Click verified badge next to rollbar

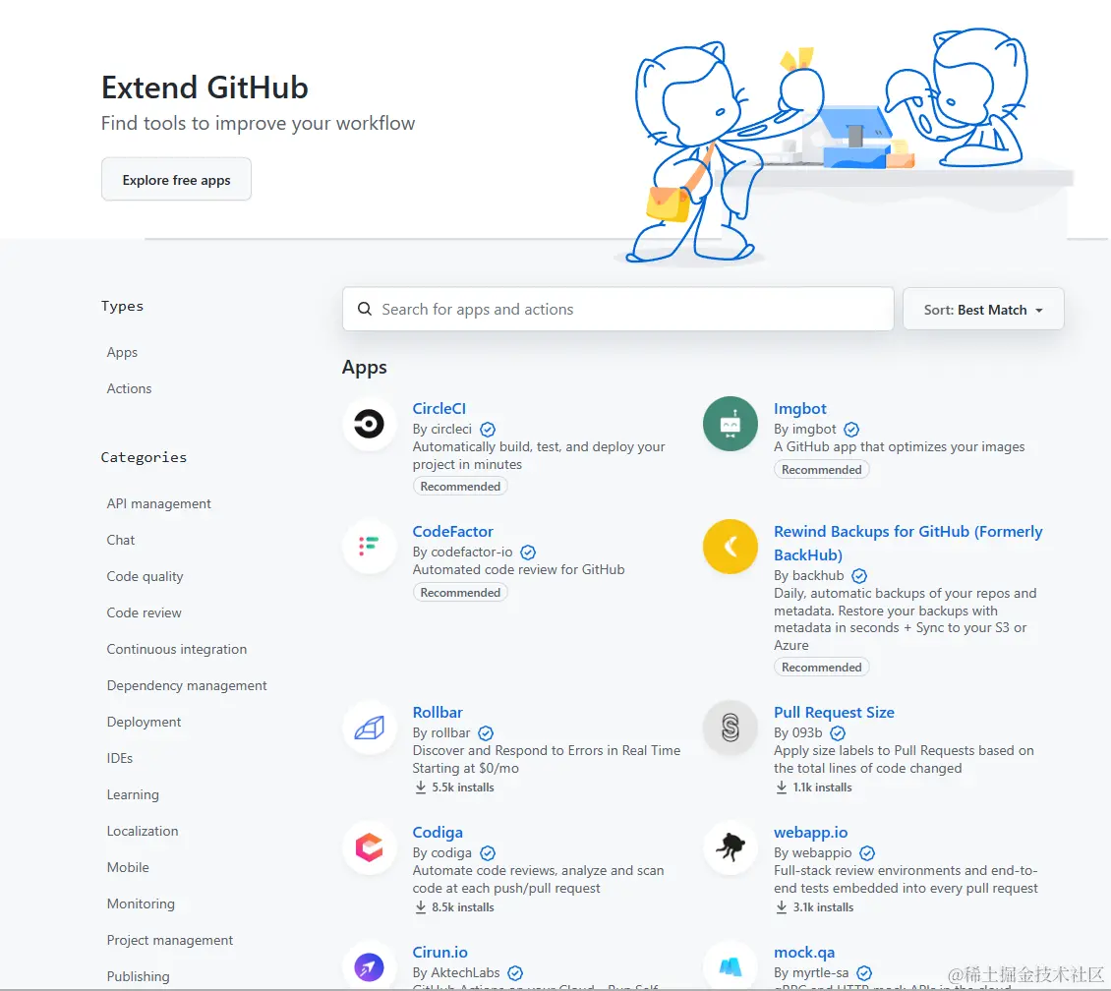486,733
